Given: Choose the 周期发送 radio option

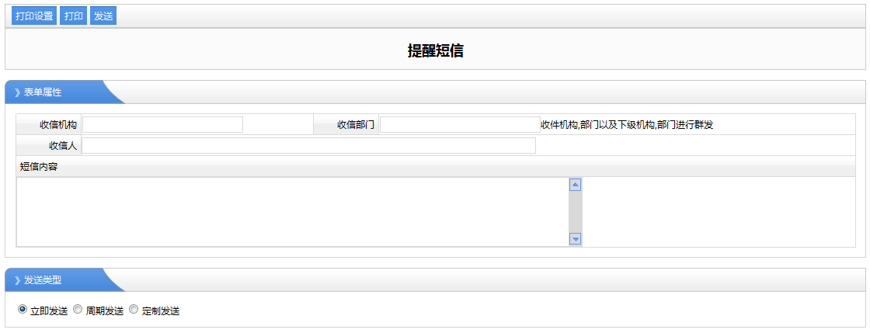Looking at the screenshot, I should [78, 310].
